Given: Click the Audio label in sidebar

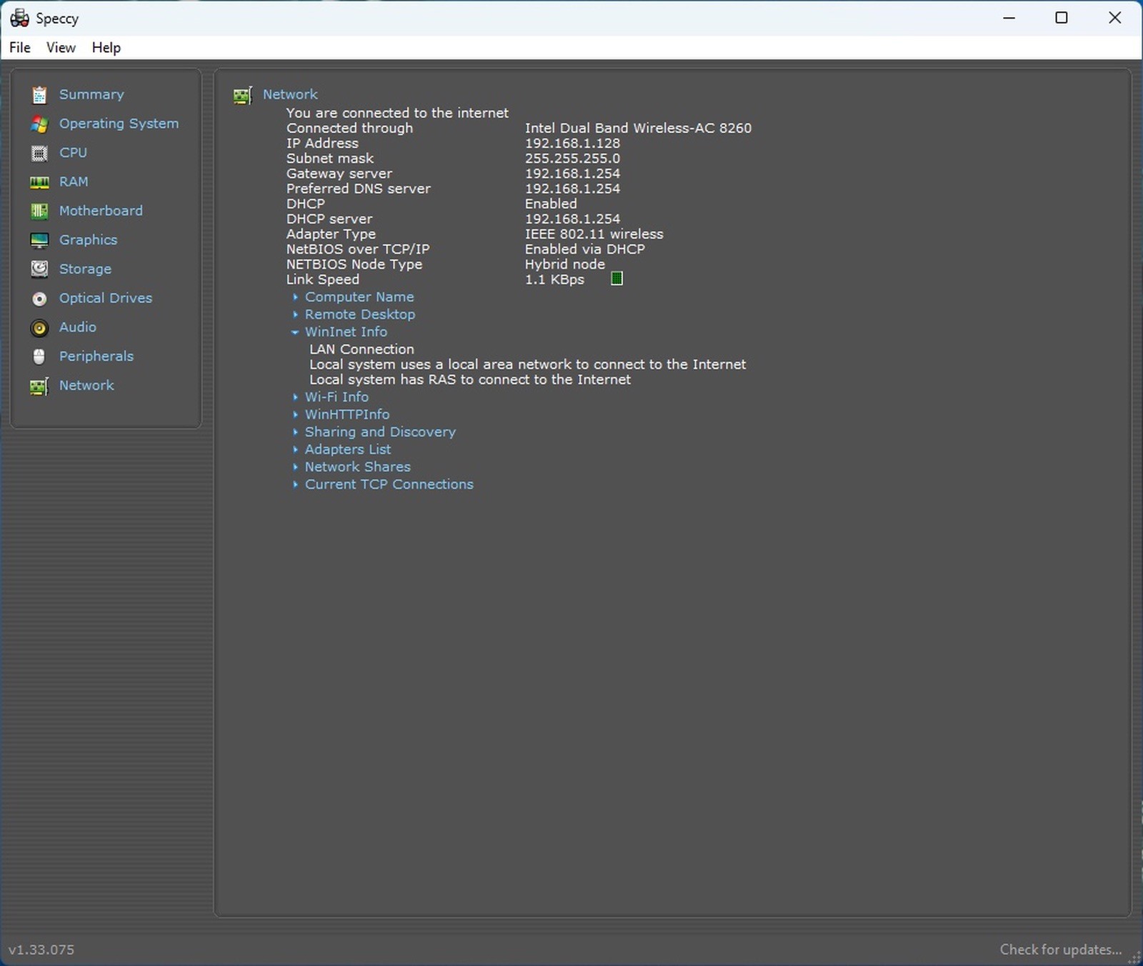Looking at the screenshot, I should coord(77,327).
